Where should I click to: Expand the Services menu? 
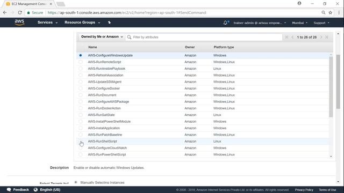pos(47,23)
